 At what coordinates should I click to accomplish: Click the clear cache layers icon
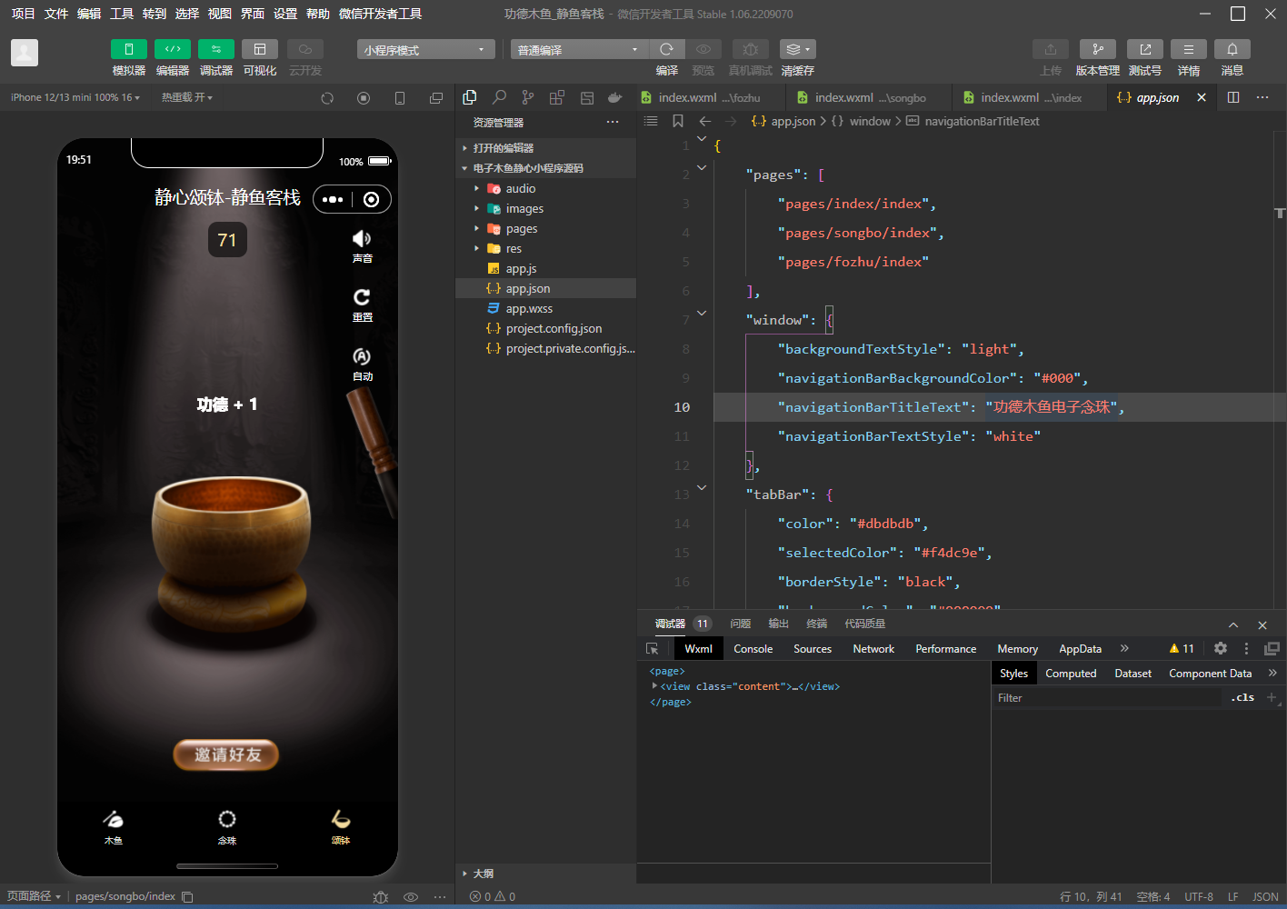coord(797,49)
